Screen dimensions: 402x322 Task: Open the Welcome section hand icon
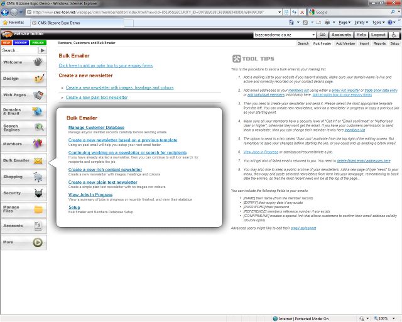(x=38, y=62)
